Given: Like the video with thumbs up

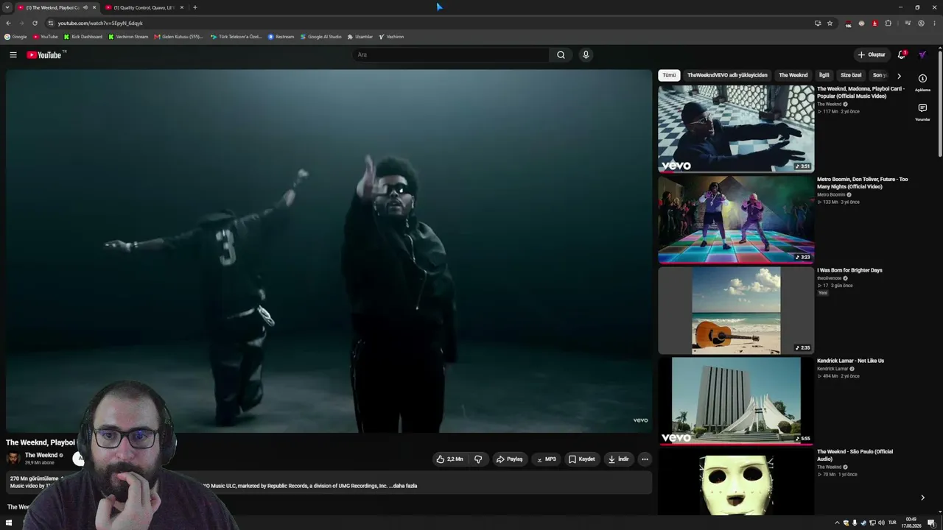Looking at the screenshot, I should coord(449,459).
